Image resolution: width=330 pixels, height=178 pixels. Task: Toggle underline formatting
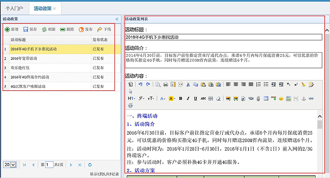(x=195, y=99)
